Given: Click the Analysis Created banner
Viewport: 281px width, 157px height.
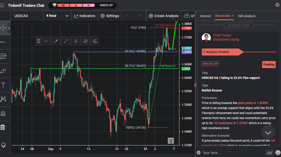Looking at the screenshot, I should point(223,52).
